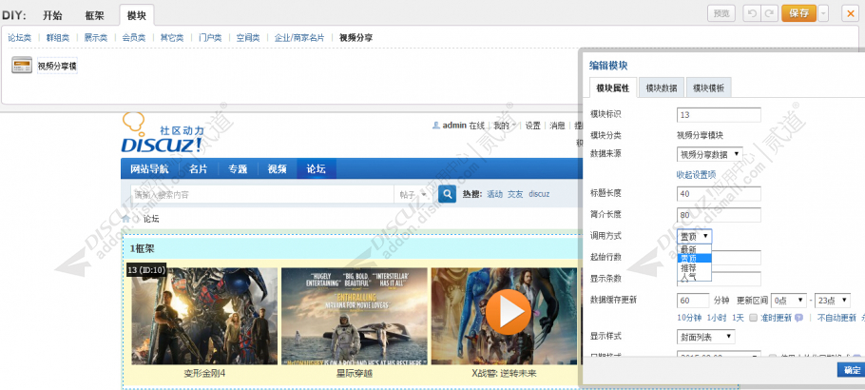Open the 我的 dropdown in user bar
Viewport: 865px width, 390px height.
click(505, 126)
